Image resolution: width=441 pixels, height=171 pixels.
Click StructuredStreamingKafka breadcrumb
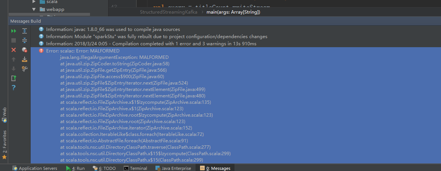(168, 12)
